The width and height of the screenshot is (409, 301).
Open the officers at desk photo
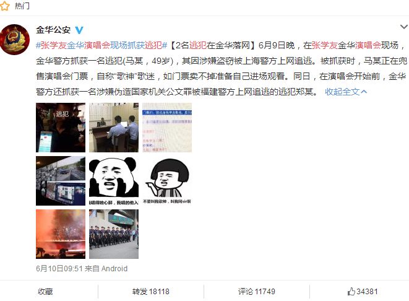pos(114,128)
